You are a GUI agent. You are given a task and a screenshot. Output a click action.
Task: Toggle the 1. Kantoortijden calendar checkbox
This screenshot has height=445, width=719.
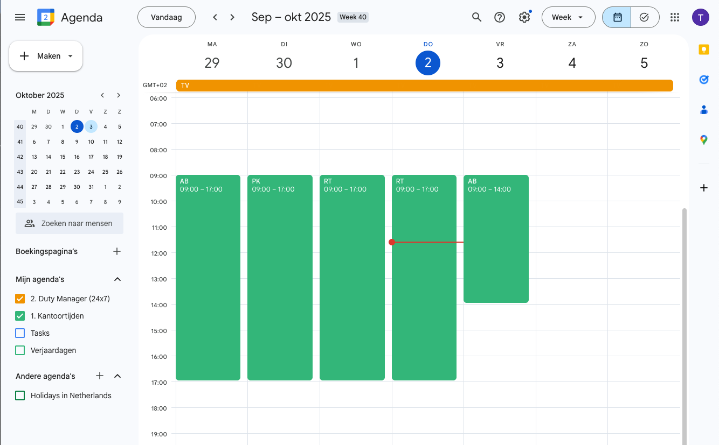[20, 316]
